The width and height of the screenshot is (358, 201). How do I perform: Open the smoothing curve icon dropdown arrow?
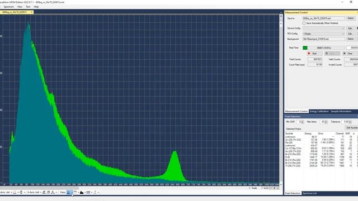[18, 193]
